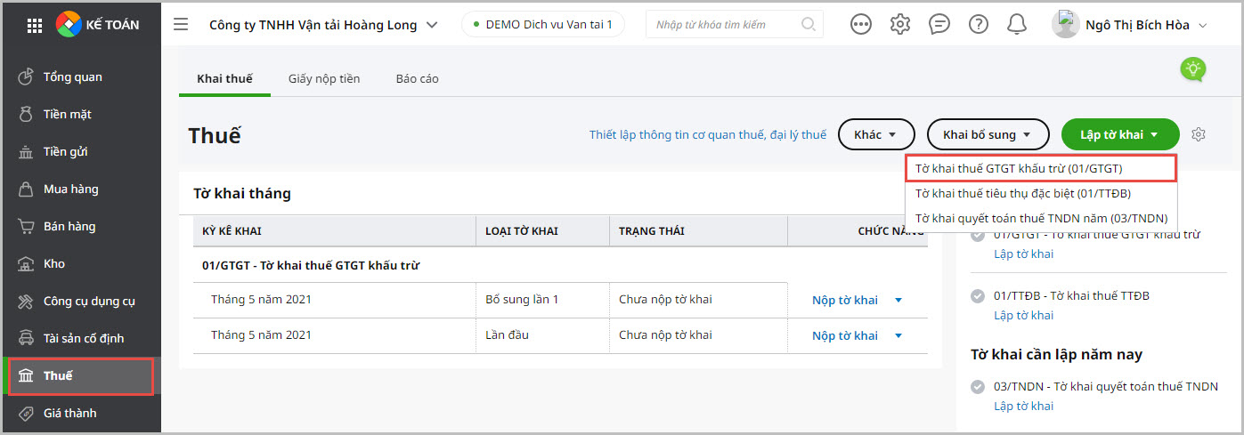Screen dimensions: 1244x435
Task: Switch to Giấy nộp tiền tab
Action: click(x=324, y=78)
